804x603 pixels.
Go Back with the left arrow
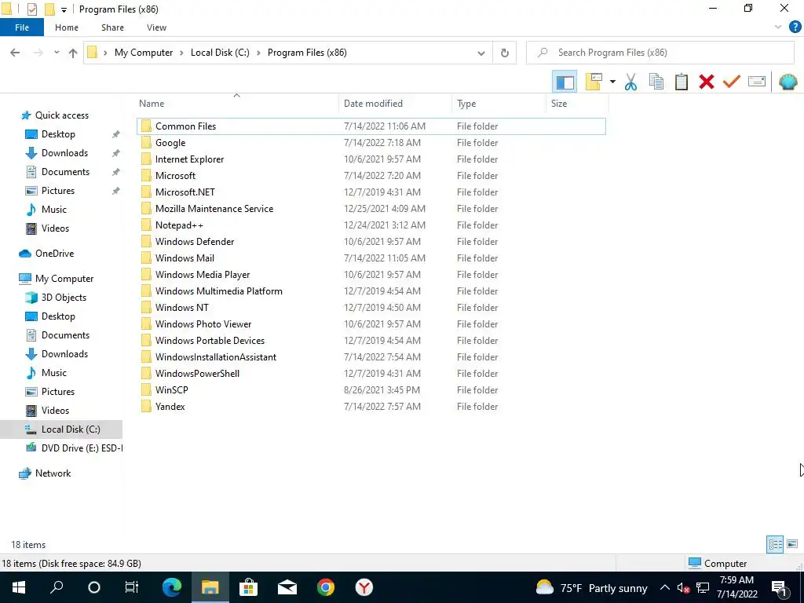click(x=15, y=53)
